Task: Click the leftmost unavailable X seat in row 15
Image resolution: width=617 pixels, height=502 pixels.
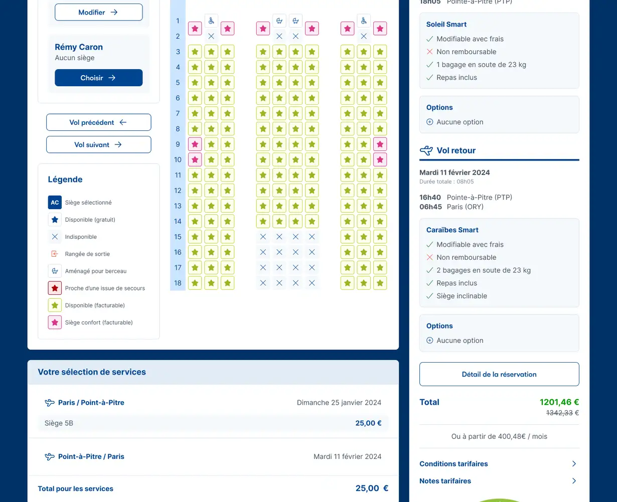Action: tap(263, 237)
